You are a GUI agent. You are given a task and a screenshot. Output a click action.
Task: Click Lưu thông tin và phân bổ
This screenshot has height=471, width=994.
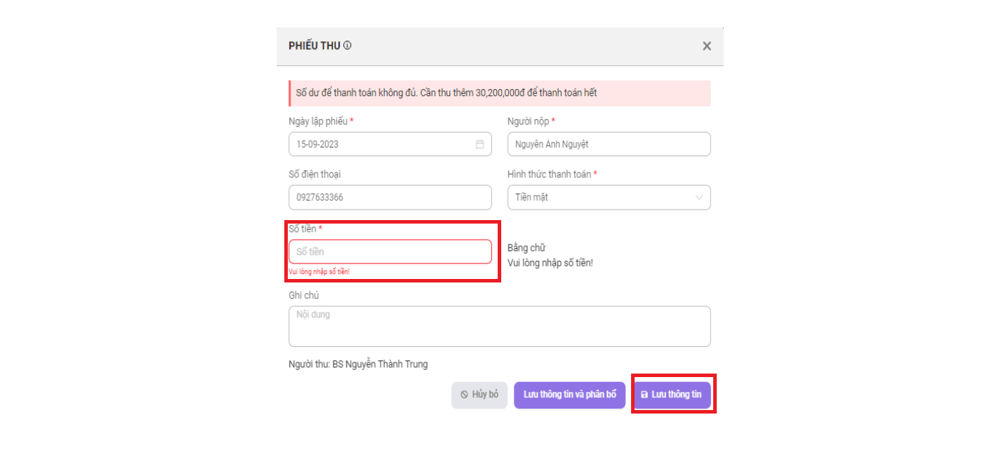pyautogui.click(x=569, y=395)
